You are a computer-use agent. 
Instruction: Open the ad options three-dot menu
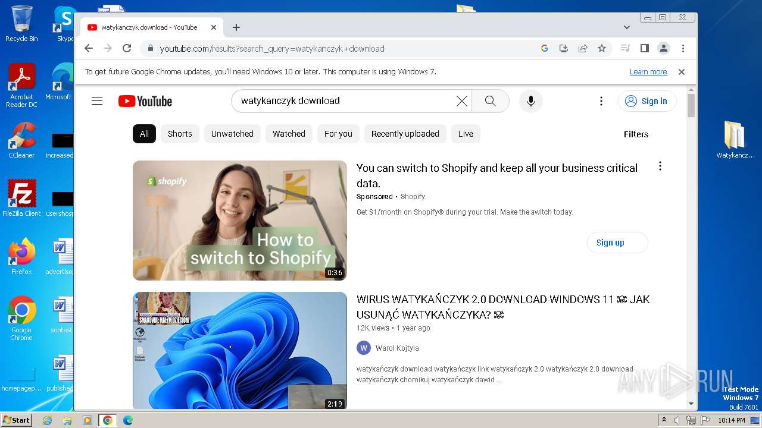(x=660, y=166)
